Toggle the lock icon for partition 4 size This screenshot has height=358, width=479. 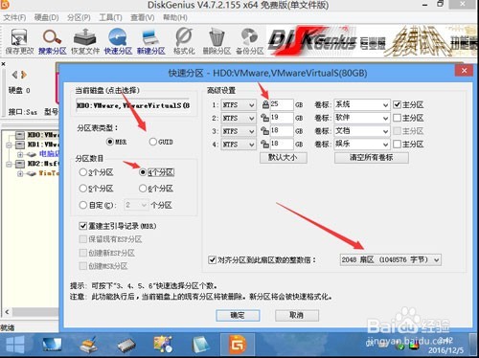point(265,145)
